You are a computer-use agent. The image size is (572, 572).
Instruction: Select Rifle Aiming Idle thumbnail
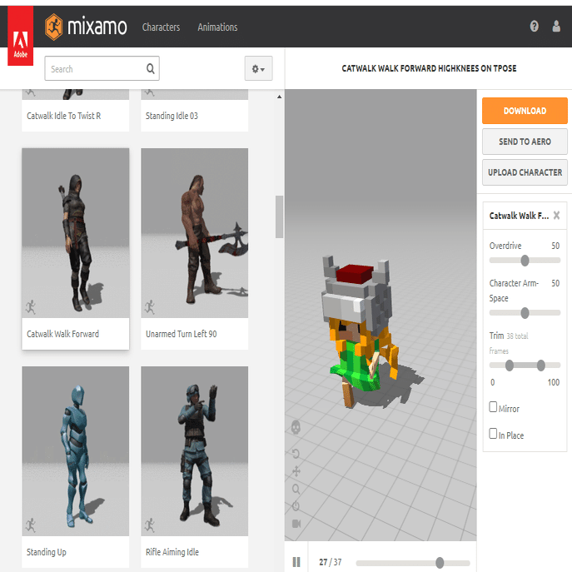pyautogui.click(x=195, y=451)
